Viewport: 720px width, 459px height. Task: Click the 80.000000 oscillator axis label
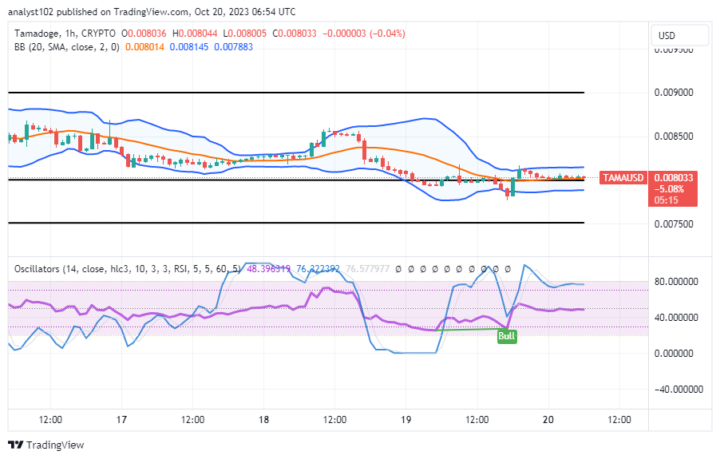click(676, 281)
